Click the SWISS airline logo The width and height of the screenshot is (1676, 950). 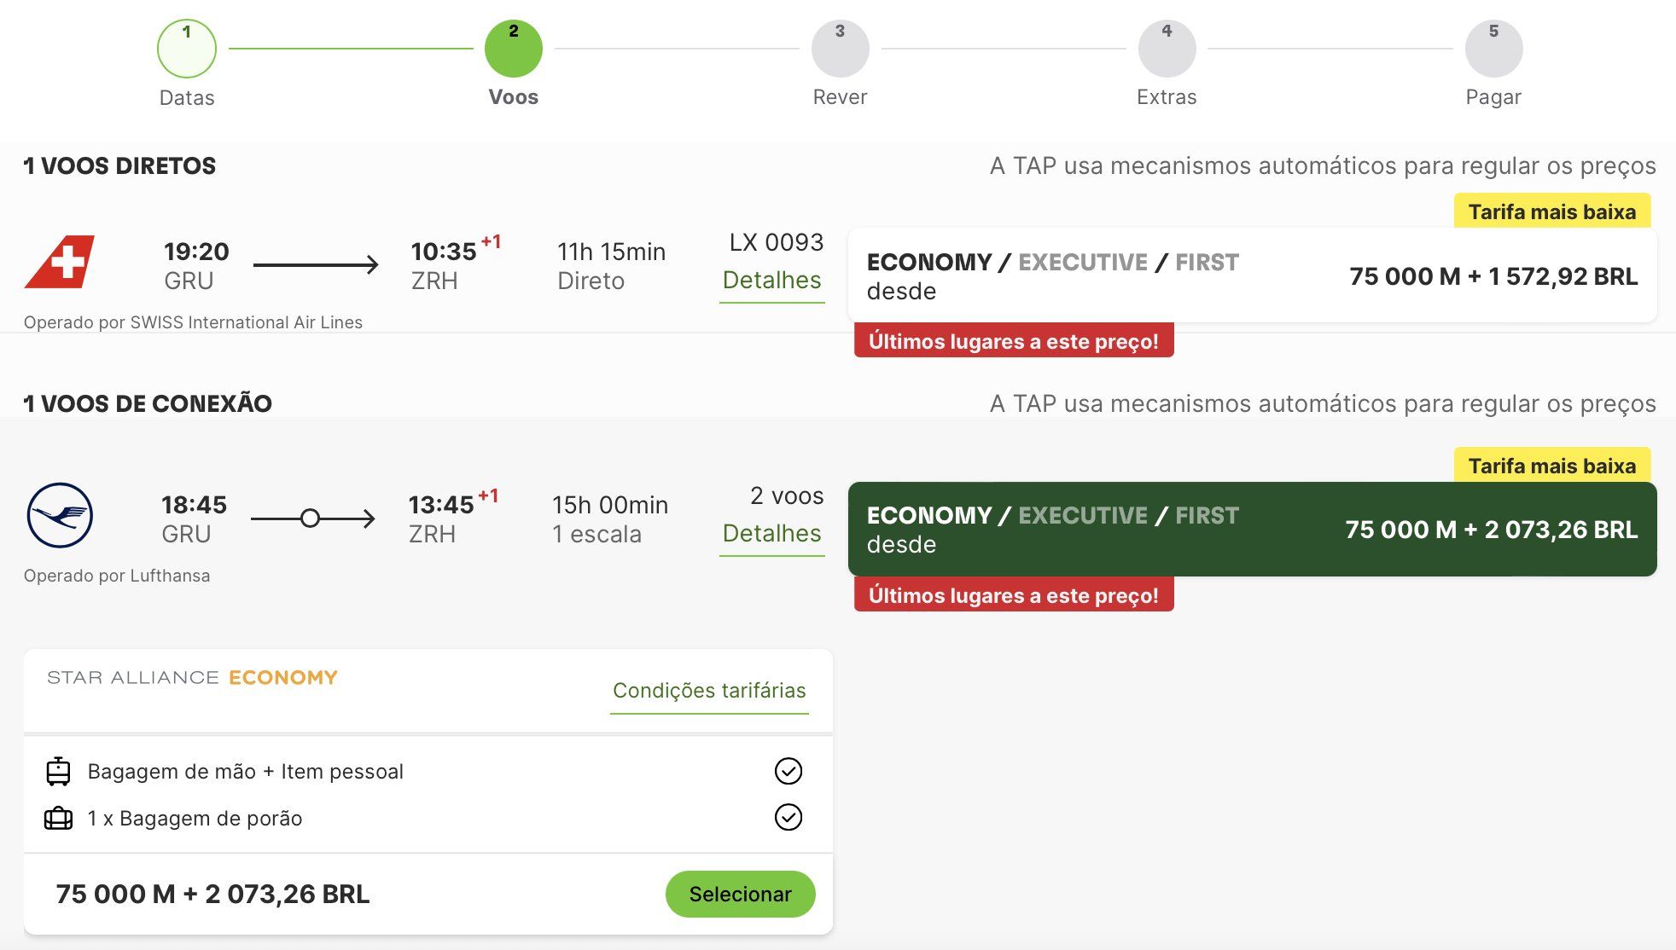point(60,262)
